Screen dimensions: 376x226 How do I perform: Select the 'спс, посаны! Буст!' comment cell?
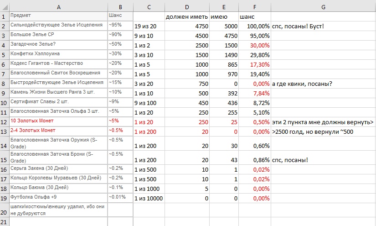(x=323, y=26)
